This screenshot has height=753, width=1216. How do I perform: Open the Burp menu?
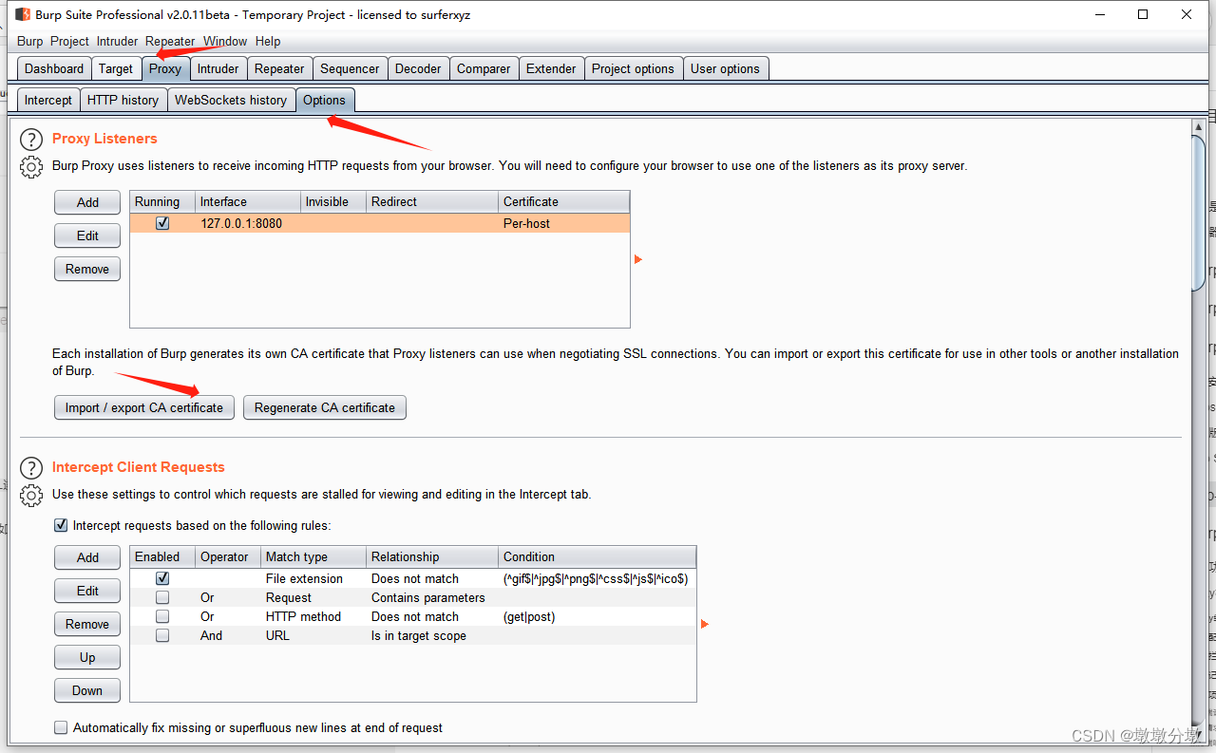tap(30, 41)
